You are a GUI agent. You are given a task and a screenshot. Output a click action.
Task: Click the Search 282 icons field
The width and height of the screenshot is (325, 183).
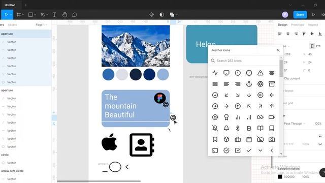click(244, 60)
